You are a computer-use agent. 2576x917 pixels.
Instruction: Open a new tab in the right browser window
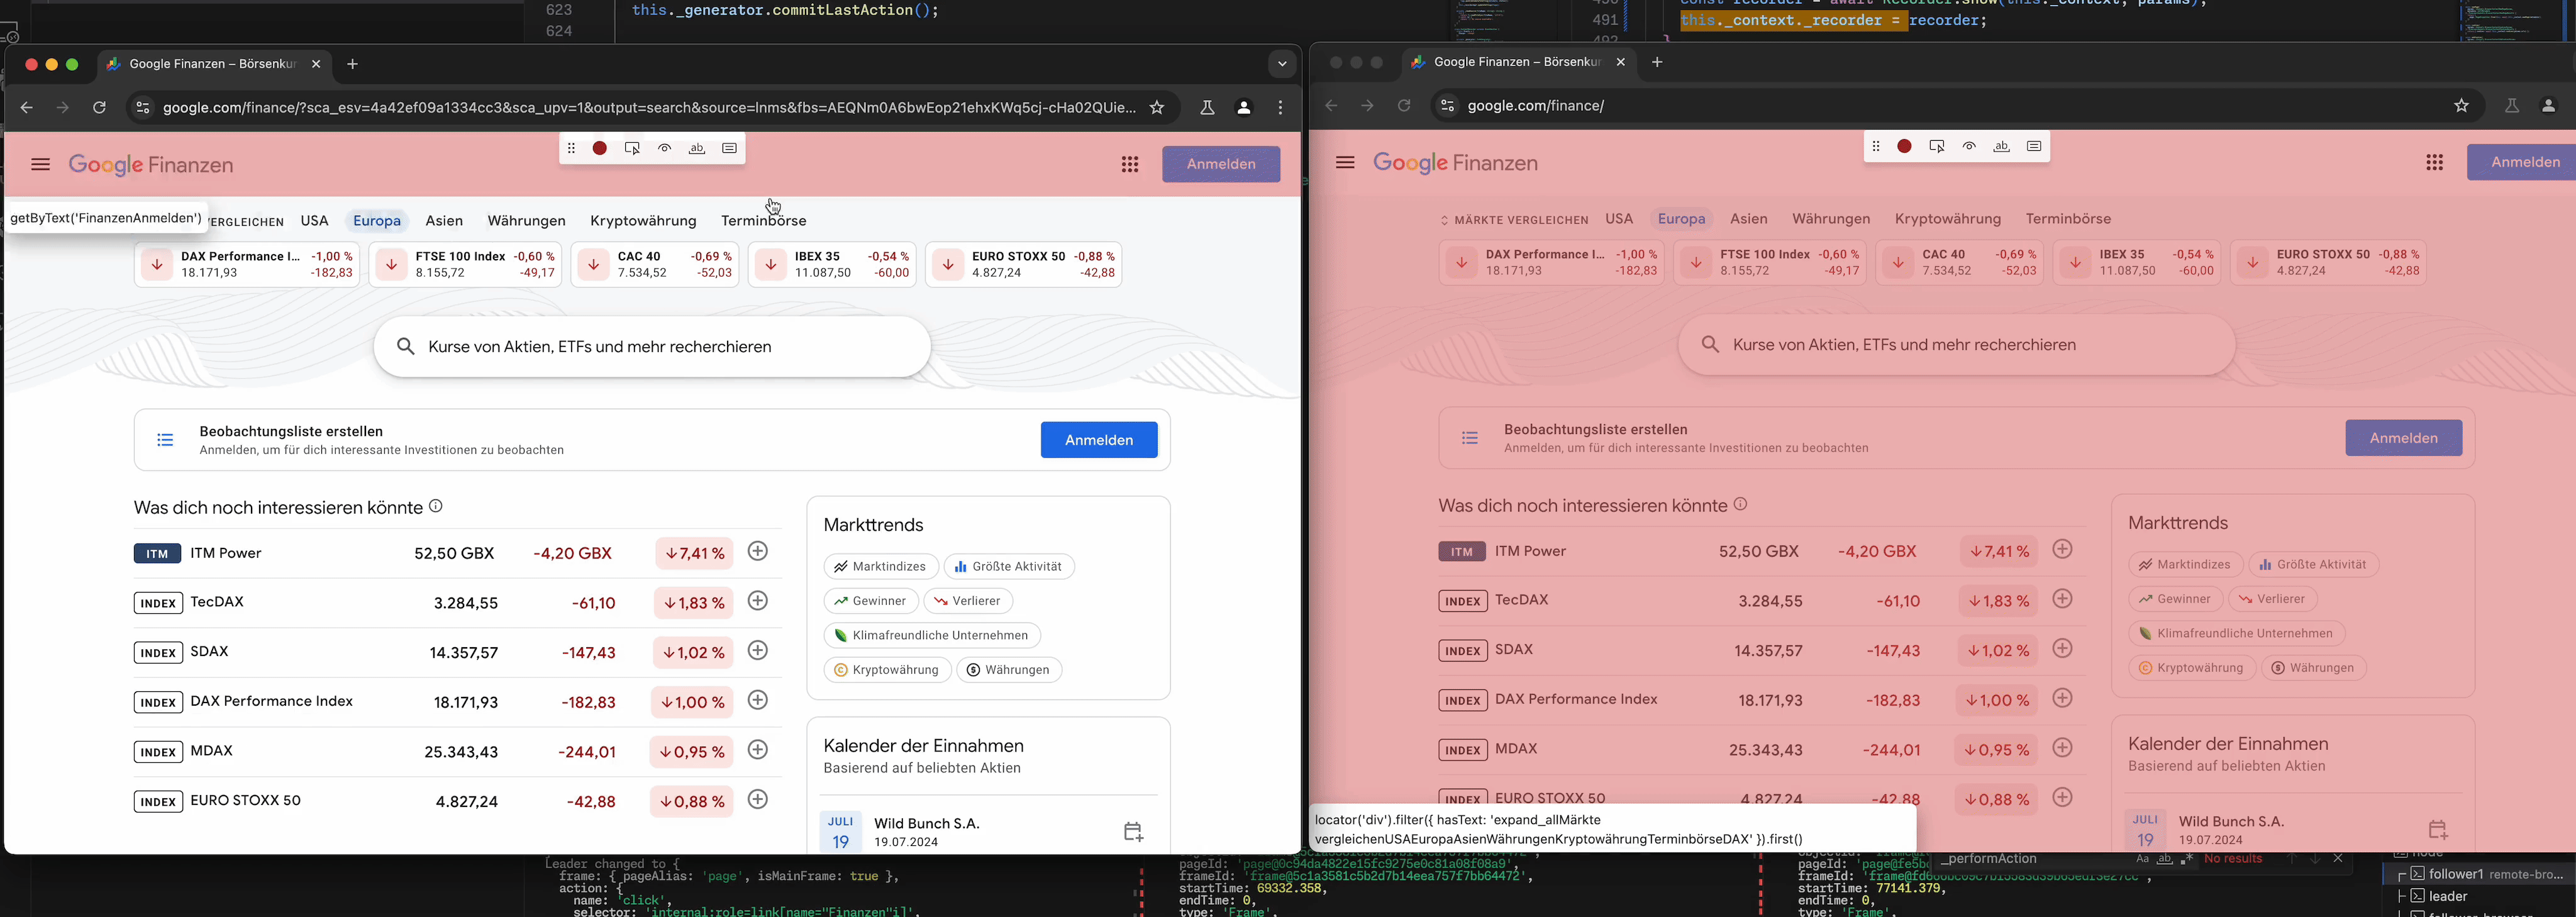(x=1657, y=62)
